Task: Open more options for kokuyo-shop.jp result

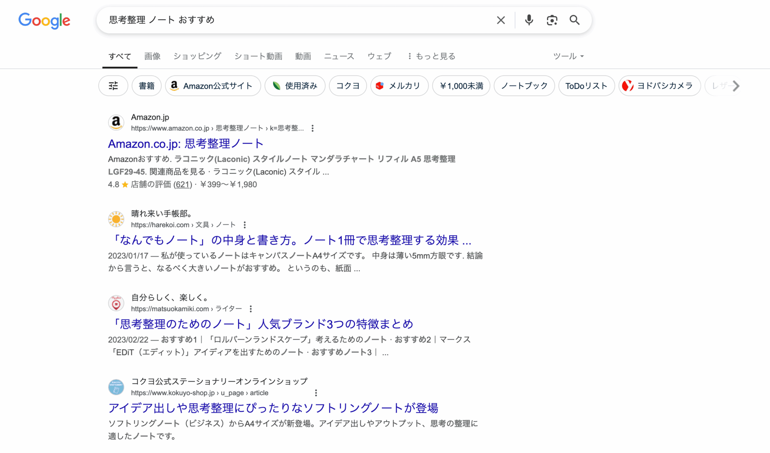Action: pyautogui.click(x=316, y=393)
